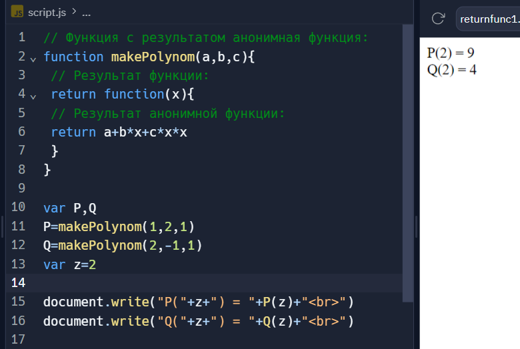Image resolution: width=520 pixels, height=349 pixels.
Task: Click the splitter handle between editor and preview
Action: point(417,226)
